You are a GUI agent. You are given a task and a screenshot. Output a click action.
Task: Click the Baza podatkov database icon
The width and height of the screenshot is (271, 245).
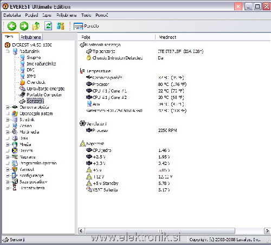(15, 182)
